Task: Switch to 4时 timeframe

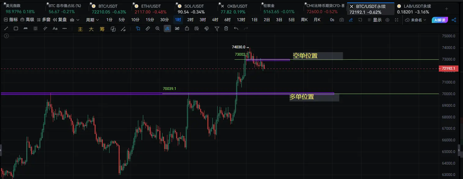Action: pyautogui.click(x=215, y=20)
